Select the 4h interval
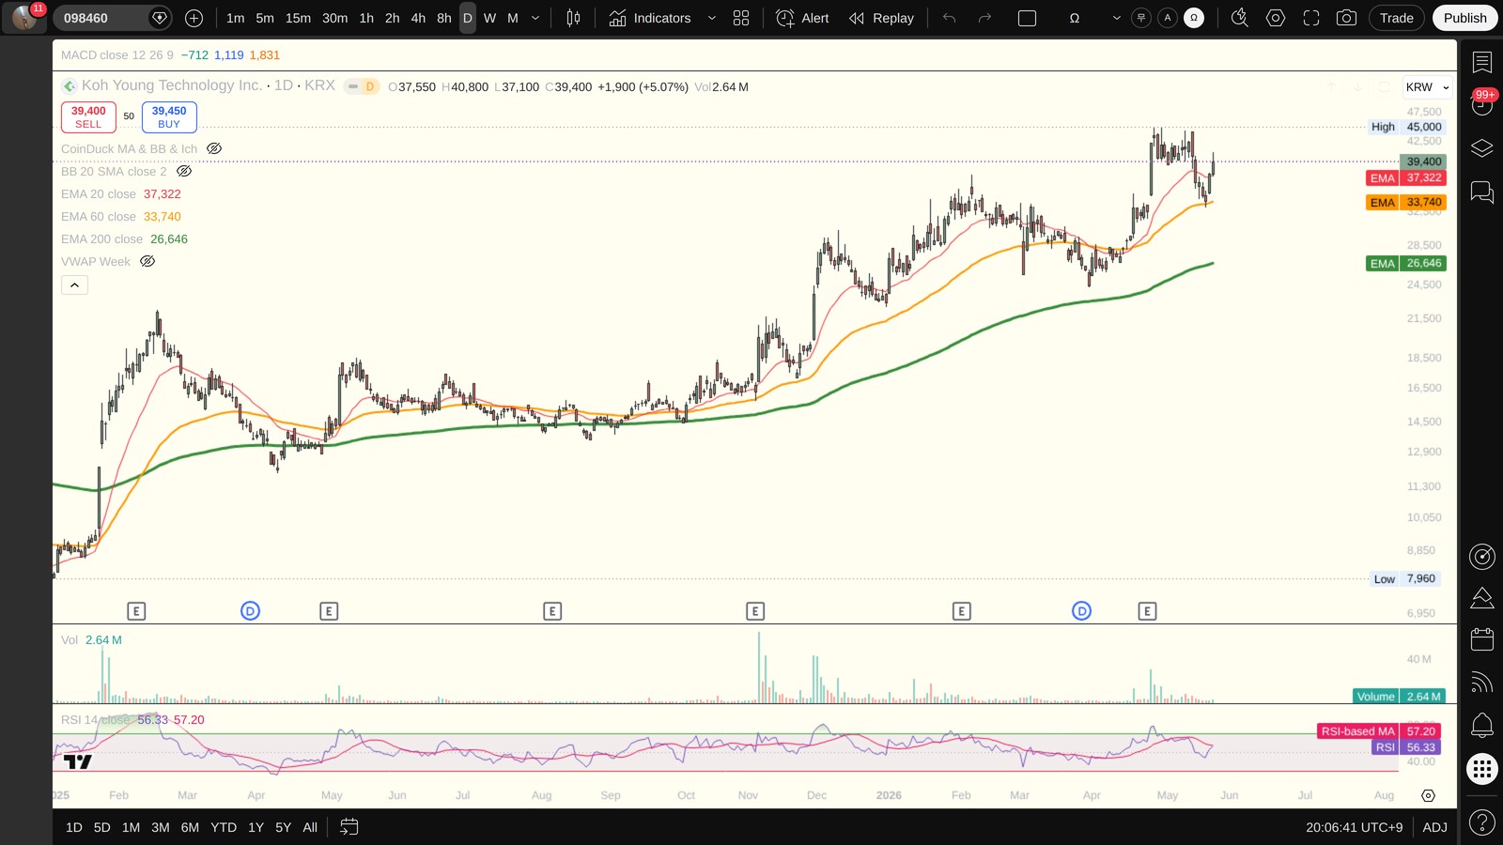 coord(418,18)
